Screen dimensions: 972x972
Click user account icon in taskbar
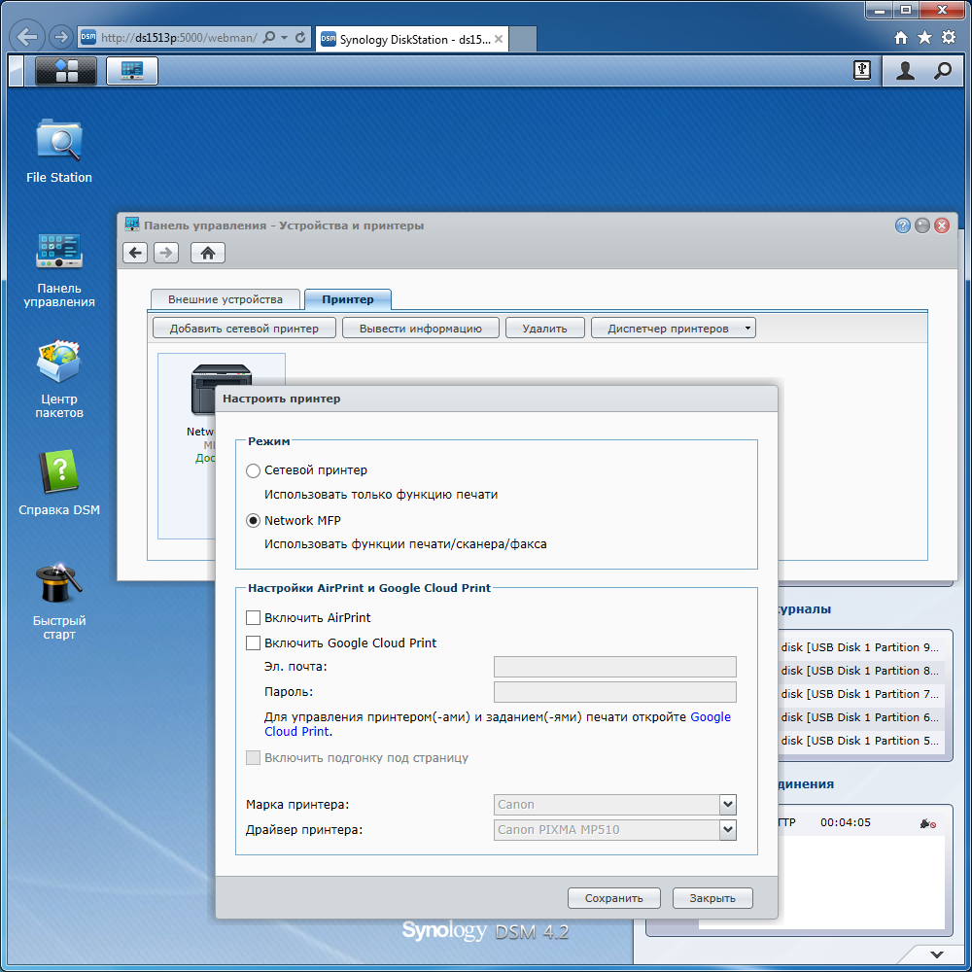pos(905,71)
